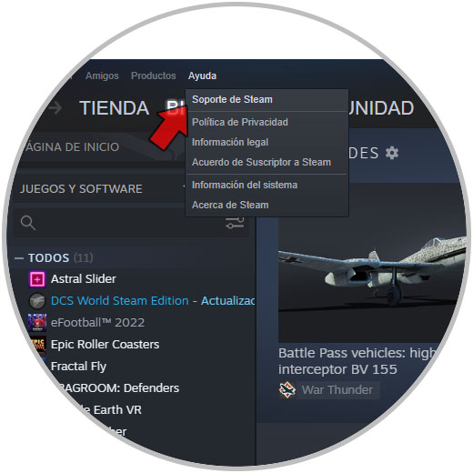Open the Juegos y Software filter dropdown
473x473 pixels.
[102, 189]
